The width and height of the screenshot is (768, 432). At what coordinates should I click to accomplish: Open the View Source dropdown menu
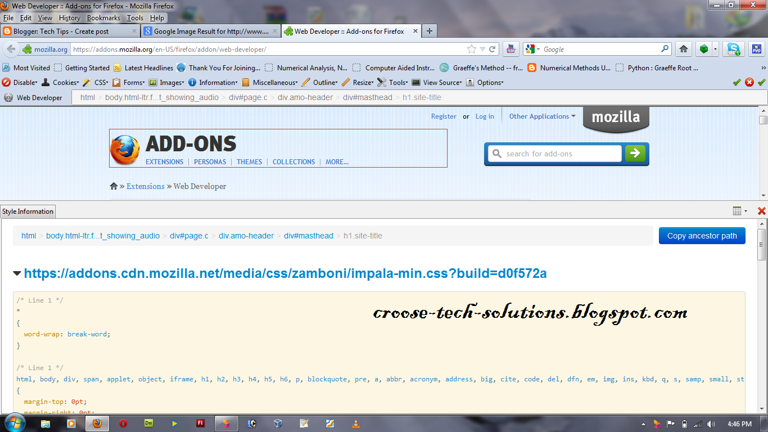pos(437,82)
